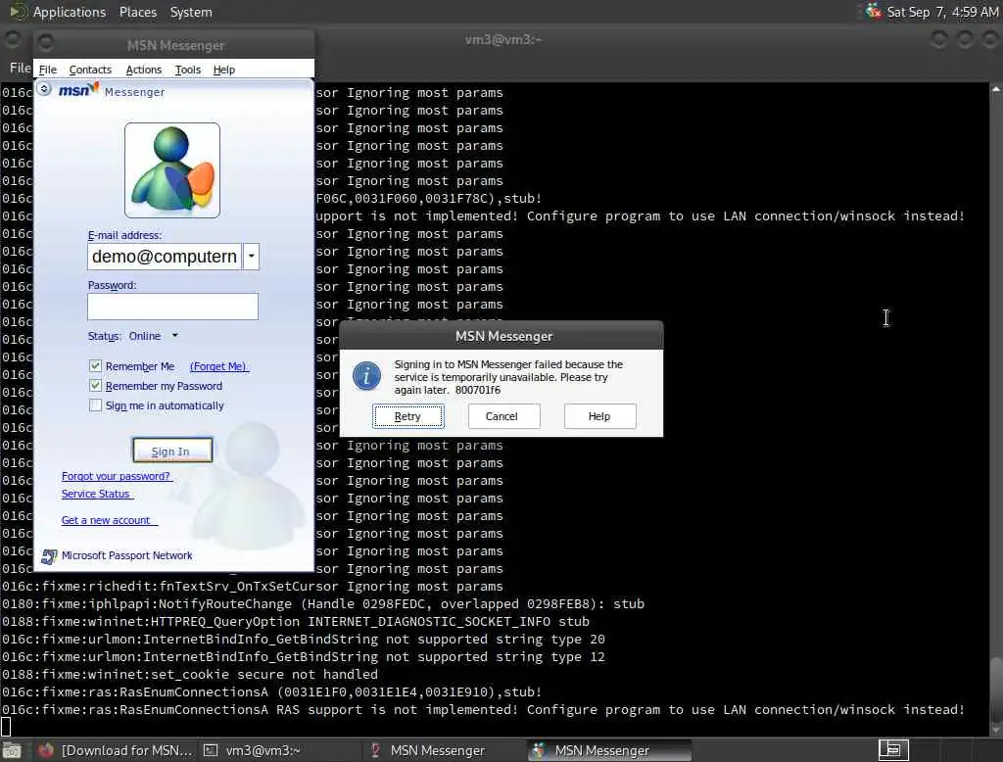Open the Status Online dropdown
This screenshot has height=762, width=1003.
(x=154, y=336)
